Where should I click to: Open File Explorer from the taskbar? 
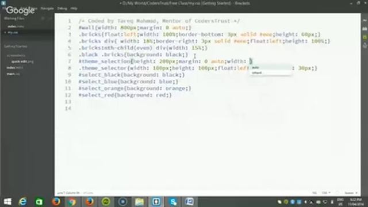pyautogui.click(x=139, y=202)
